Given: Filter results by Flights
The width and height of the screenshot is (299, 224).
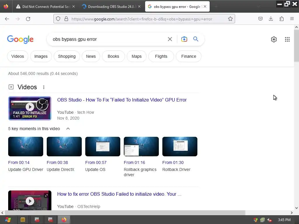Looking at the screenshot, I should (161, 56).
